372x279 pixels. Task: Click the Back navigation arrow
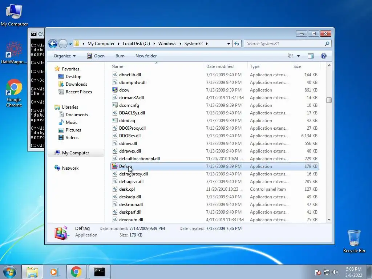coord(53,44)
